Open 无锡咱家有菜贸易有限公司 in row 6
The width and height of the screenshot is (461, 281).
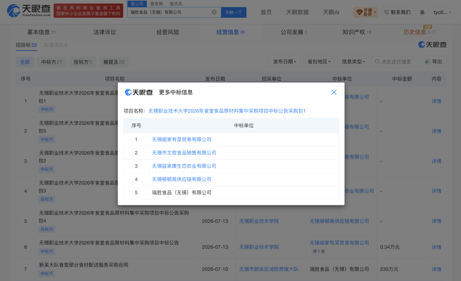[340, 243]
